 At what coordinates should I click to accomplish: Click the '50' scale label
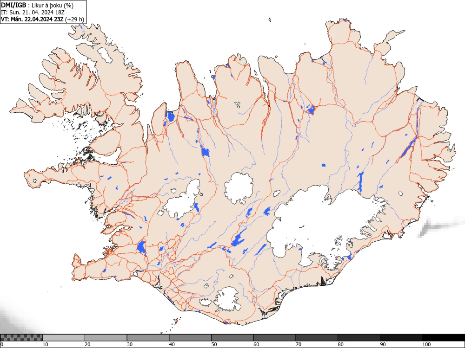[x=214, y=344]
